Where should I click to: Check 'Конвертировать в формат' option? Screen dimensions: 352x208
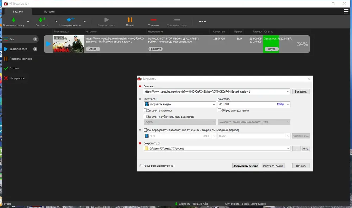pyautogui.click(x=145, y=130)
